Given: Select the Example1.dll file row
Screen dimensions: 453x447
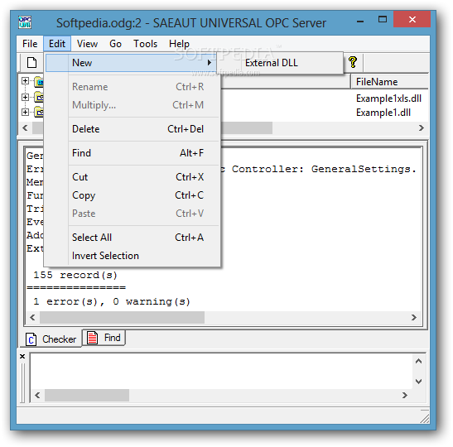Looking at the screenshot, I should [383, 113].
